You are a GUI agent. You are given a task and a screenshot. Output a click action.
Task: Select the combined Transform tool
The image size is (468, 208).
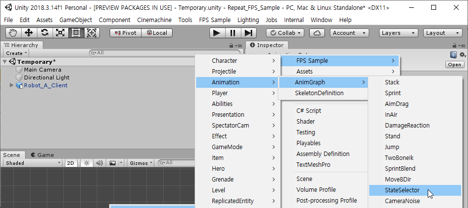click(x=91, y=33)
